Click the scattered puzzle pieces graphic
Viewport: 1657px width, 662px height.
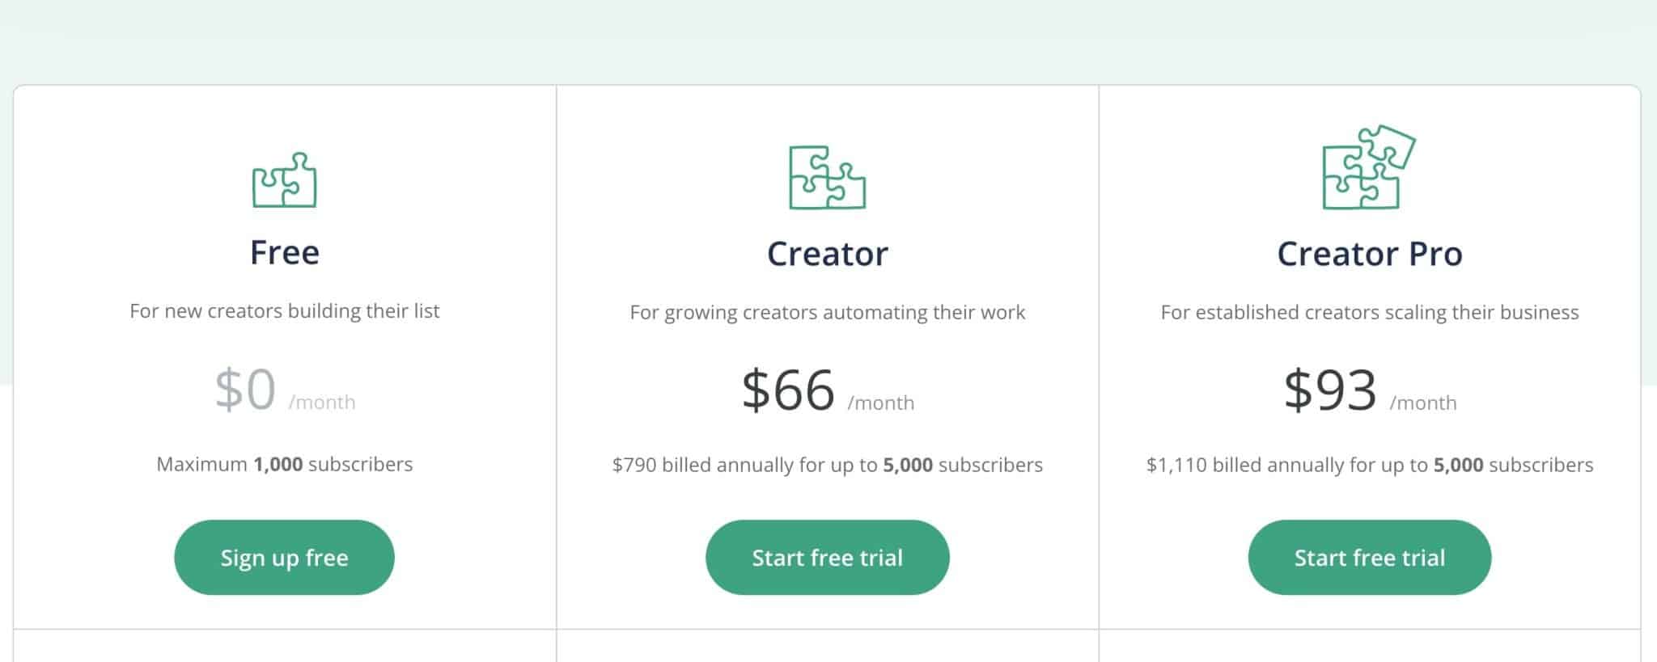coord(1369,170)
